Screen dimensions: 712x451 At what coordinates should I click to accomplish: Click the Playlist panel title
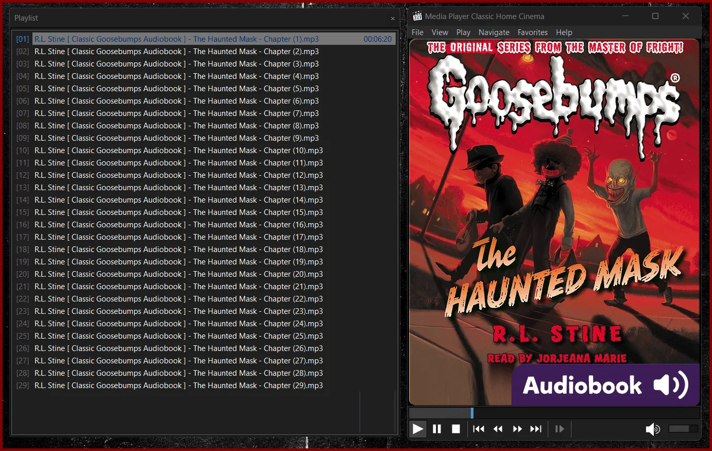[x=26, y=18]
